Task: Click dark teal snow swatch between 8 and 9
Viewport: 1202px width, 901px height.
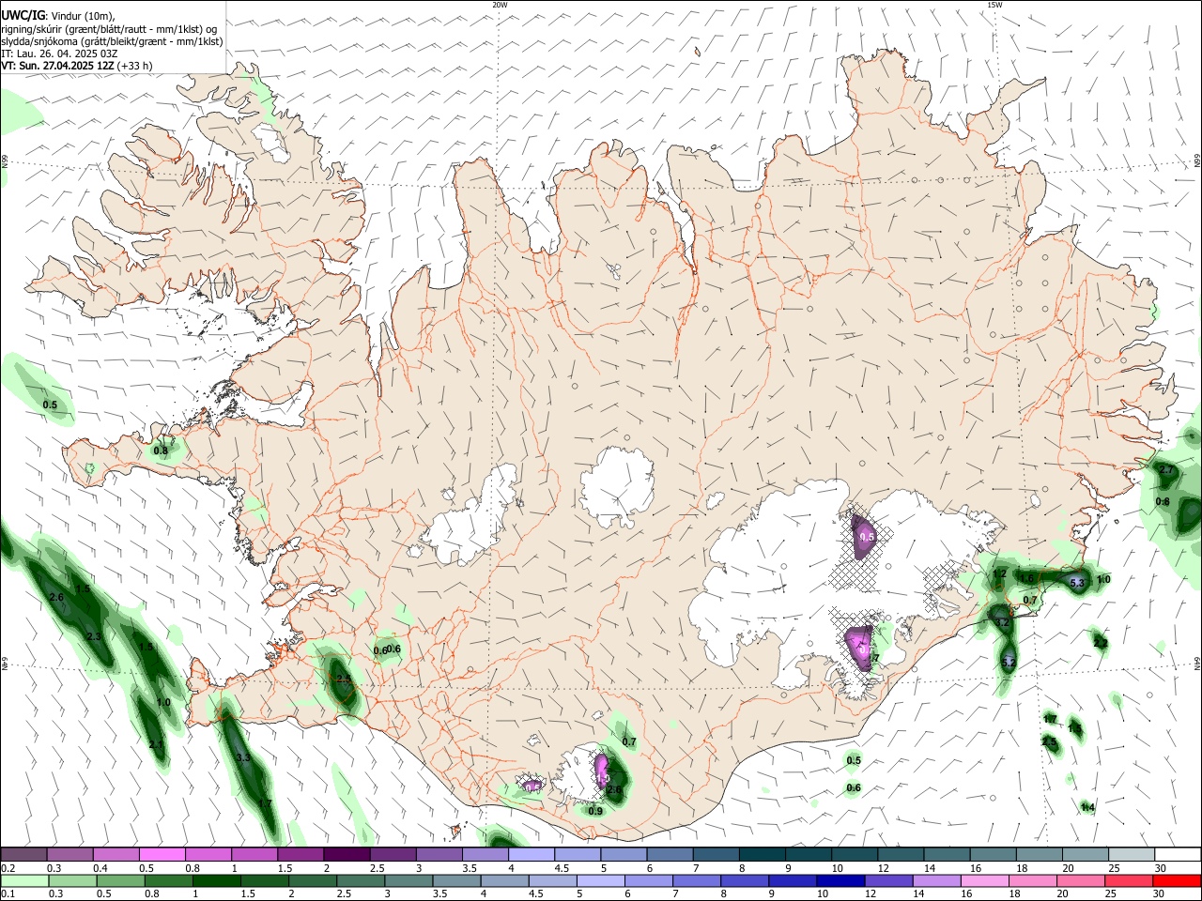Action: click(763, 854)
